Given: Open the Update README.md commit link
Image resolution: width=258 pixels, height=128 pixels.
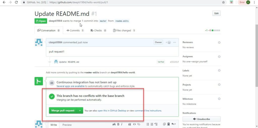Looking at the screenshot, I should click(69, 62).
